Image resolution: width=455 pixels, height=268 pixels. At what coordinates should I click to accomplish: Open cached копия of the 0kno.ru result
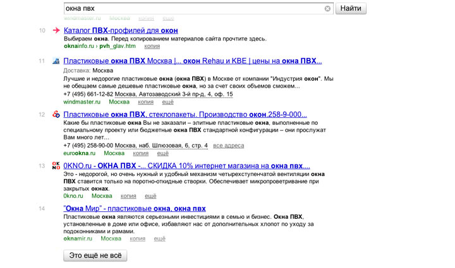point(128,195)
